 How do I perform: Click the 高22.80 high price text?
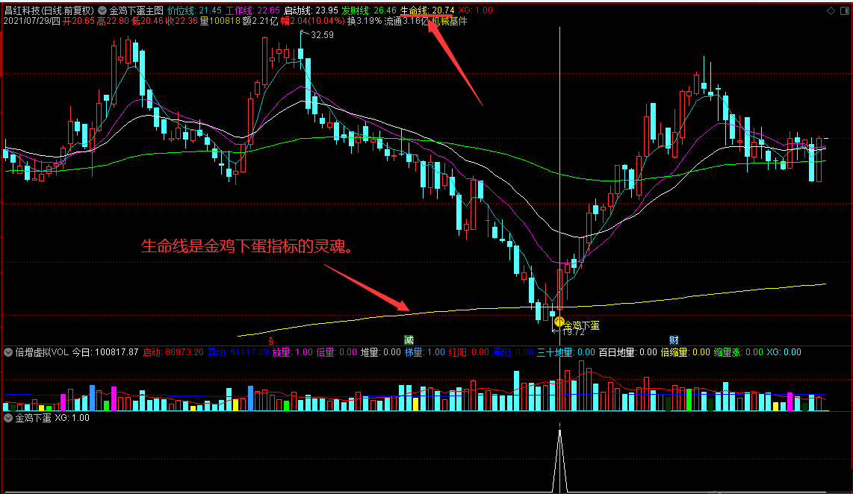tap(113, 21)
